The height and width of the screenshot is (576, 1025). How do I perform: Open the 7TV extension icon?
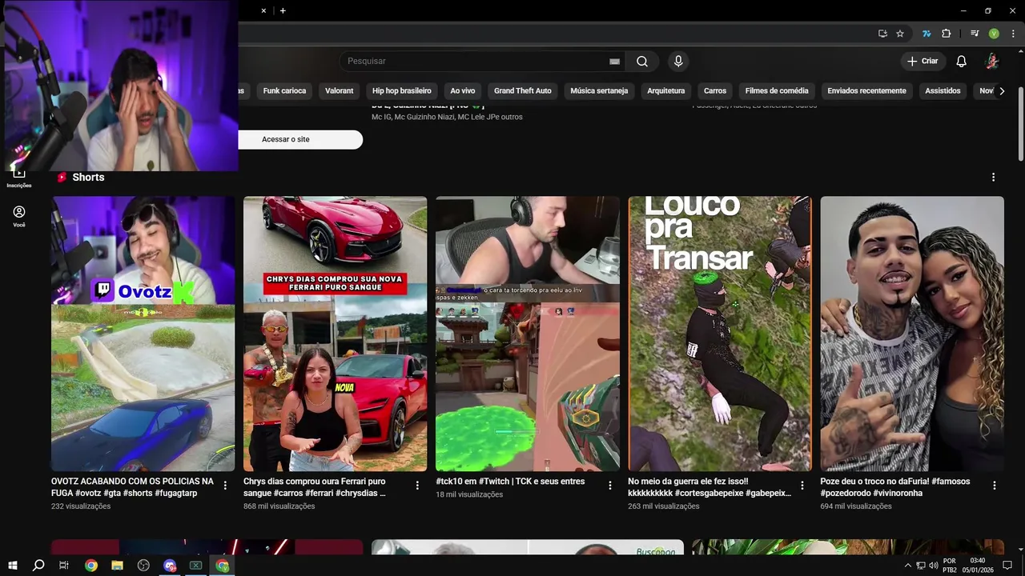point(927,34)
